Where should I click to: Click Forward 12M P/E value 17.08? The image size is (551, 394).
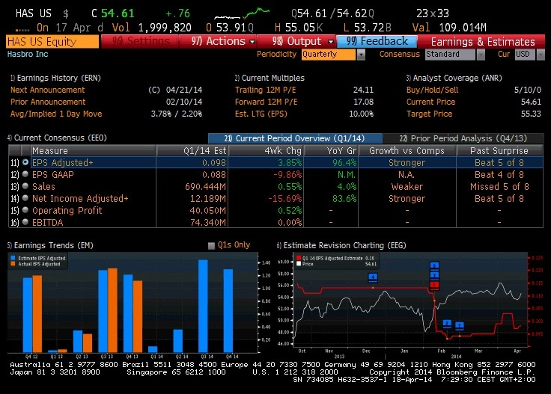363,102
